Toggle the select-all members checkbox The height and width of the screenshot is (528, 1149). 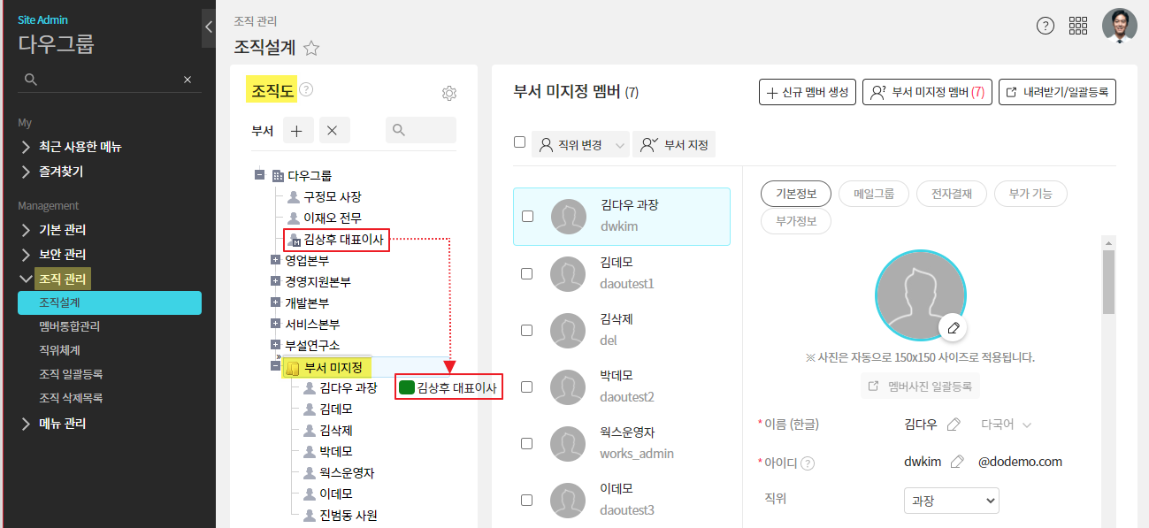(x=520, y=142)
